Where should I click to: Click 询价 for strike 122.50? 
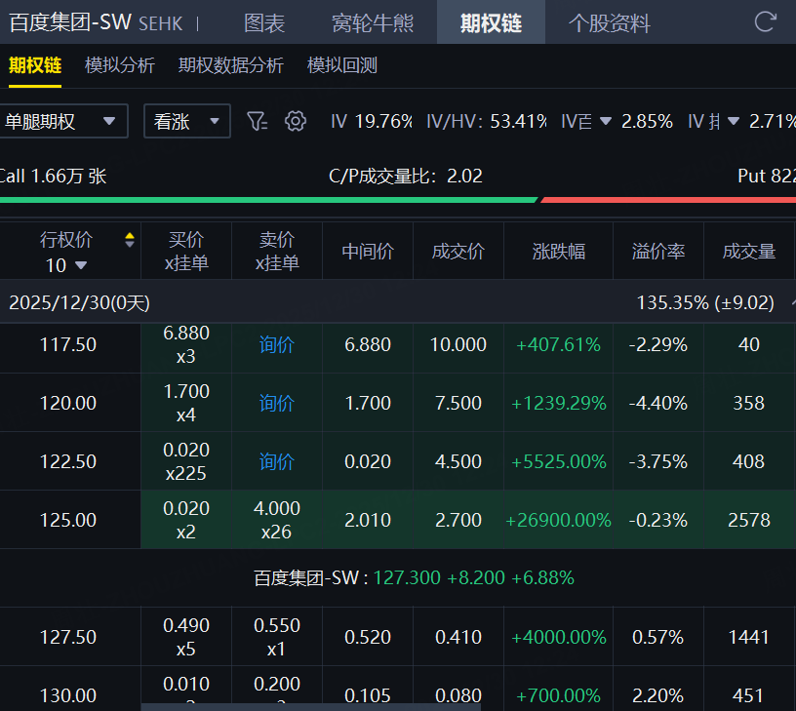277,462
